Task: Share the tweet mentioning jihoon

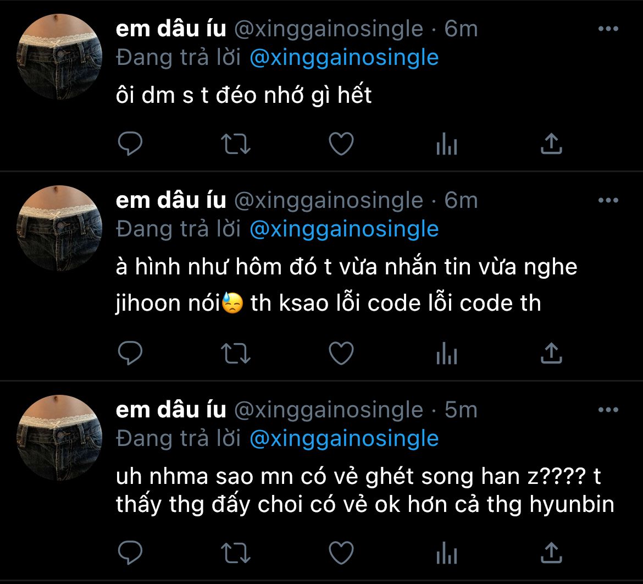Action: click(551, 354)
